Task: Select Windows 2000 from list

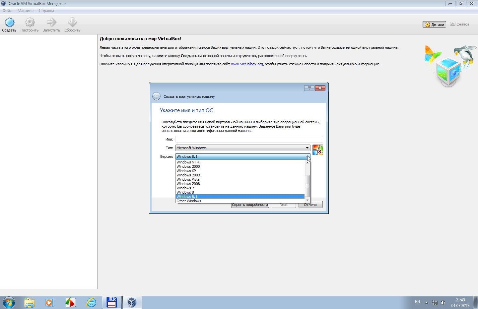Action: pyautogui.click(x=240, y=166)
